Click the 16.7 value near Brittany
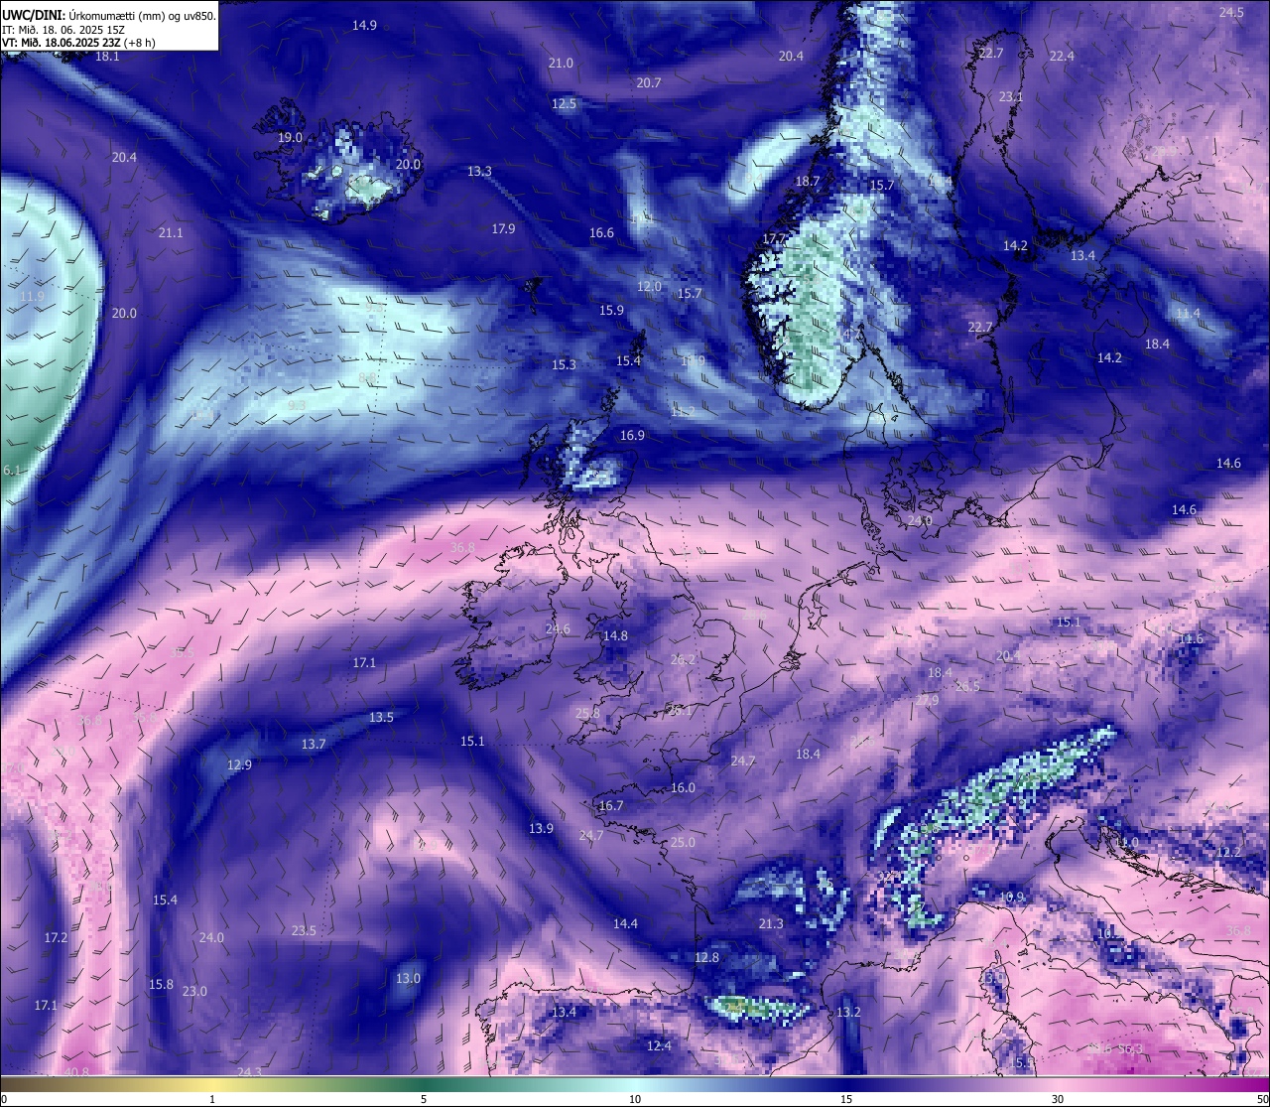Viewport: 1270px width, 1107px height. pos(611,806)
